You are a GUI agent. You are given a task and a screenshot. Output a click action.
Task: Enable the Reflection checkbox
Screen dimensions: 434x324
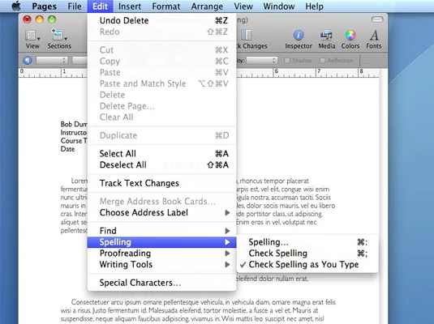[x=322, y=61]
